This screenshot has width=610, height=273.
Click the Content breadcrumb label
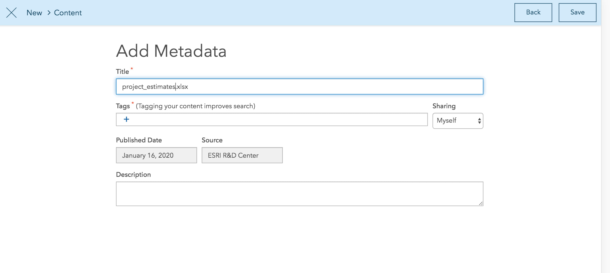68,13
